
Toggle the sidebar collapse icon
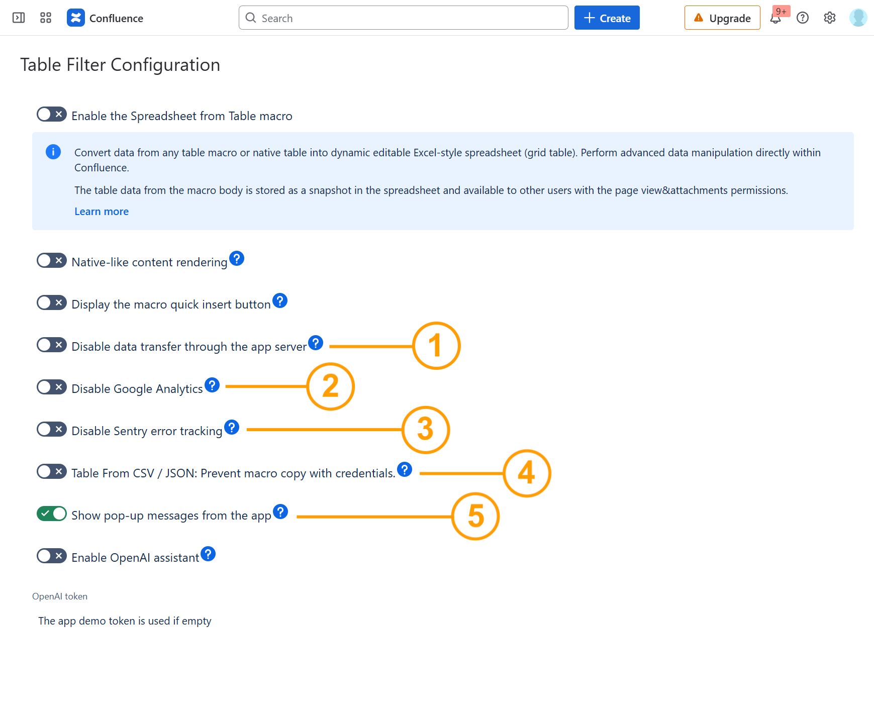coord(19,18)
